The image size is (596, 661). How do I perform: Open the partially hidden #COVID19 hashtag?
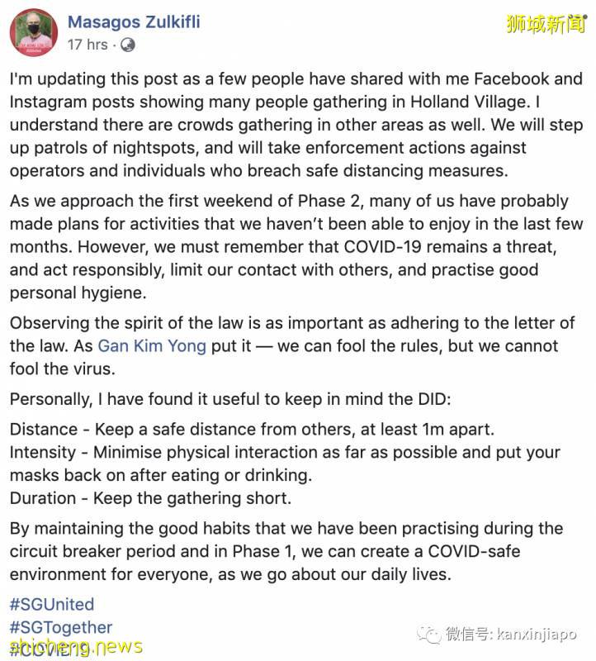click(x=50, y=649)
